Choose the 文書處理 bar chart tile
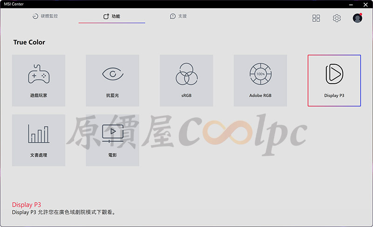The height and width of the screenshot is (227, 373). (39, 140)
